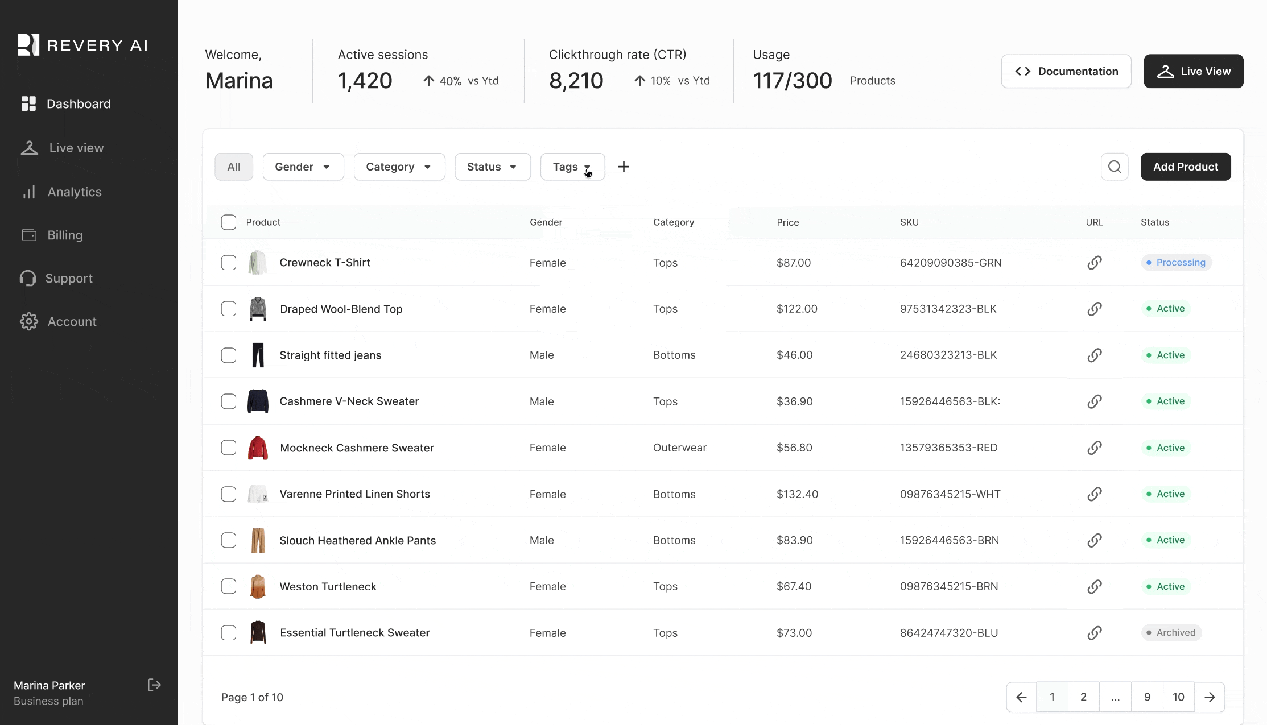Click the search magnifier icon
The image size is (1267, 725).
1114,167
